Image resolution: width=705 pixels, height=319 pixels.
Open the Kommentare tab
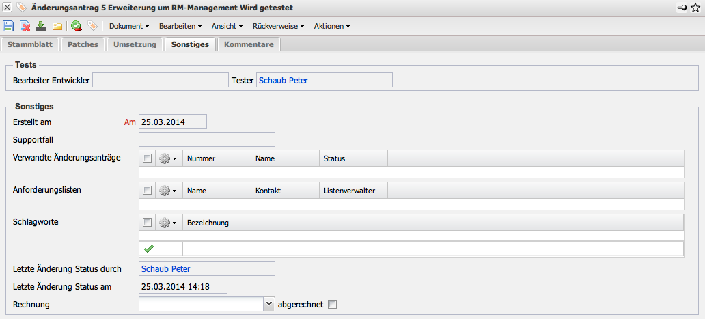249,44
